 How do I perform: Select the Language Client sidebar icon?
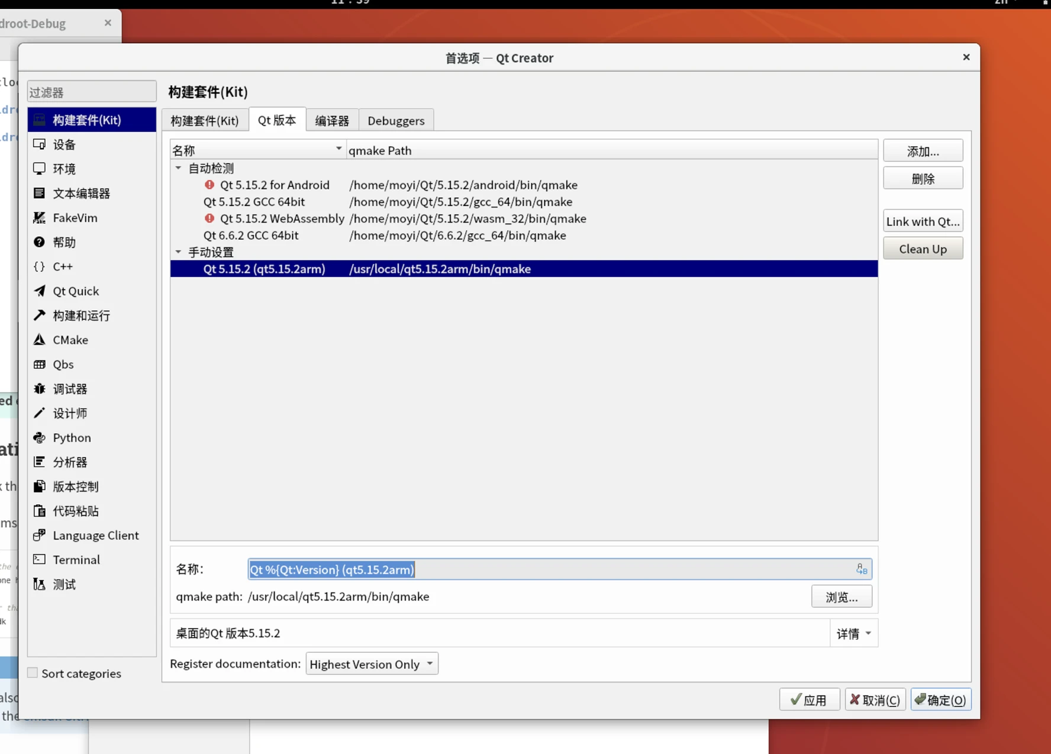pyautogui.click(x=95, y=535)
